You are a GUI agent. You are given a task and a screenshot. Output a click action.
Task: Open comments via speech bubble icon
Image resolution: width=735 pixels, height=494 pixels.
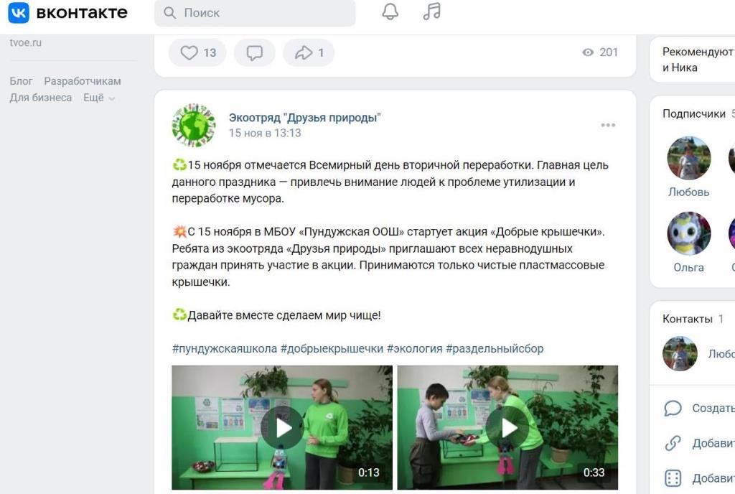pyautogui.click(x=255, y=52)
